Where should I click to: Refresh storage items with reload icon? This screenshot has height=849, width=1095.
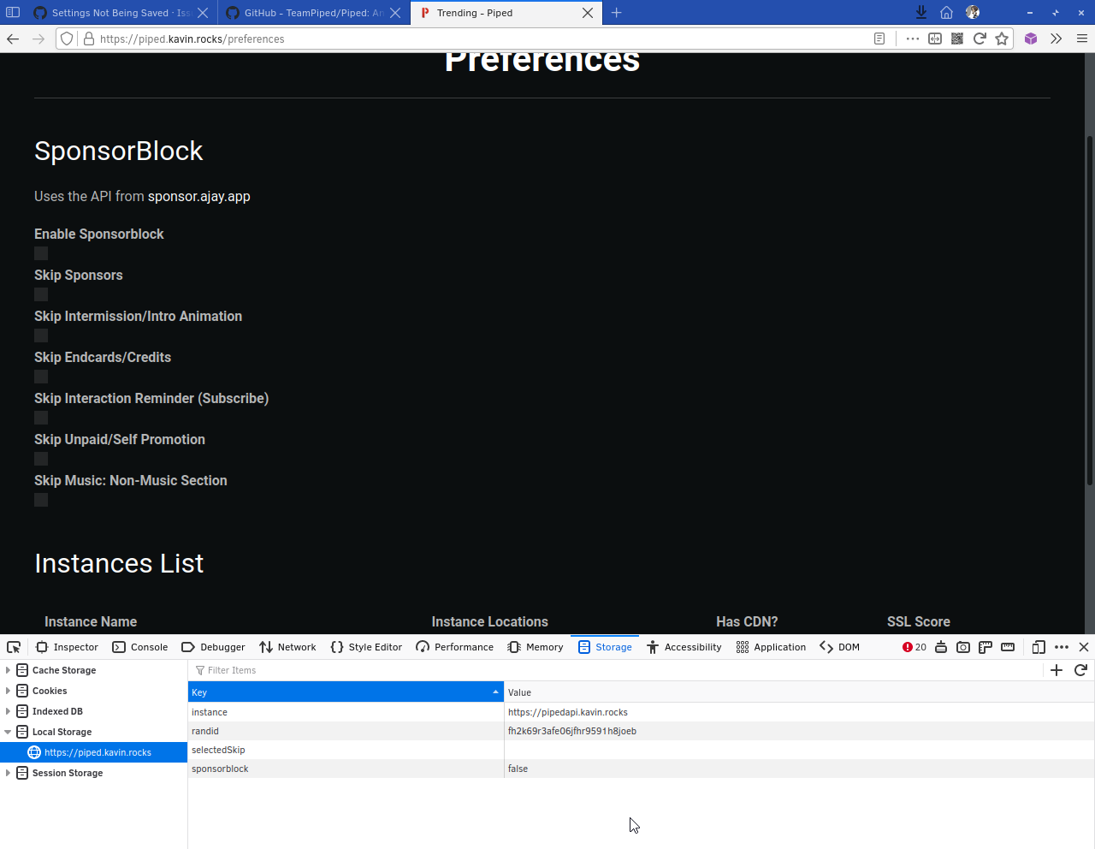[x=1080, y=670]
